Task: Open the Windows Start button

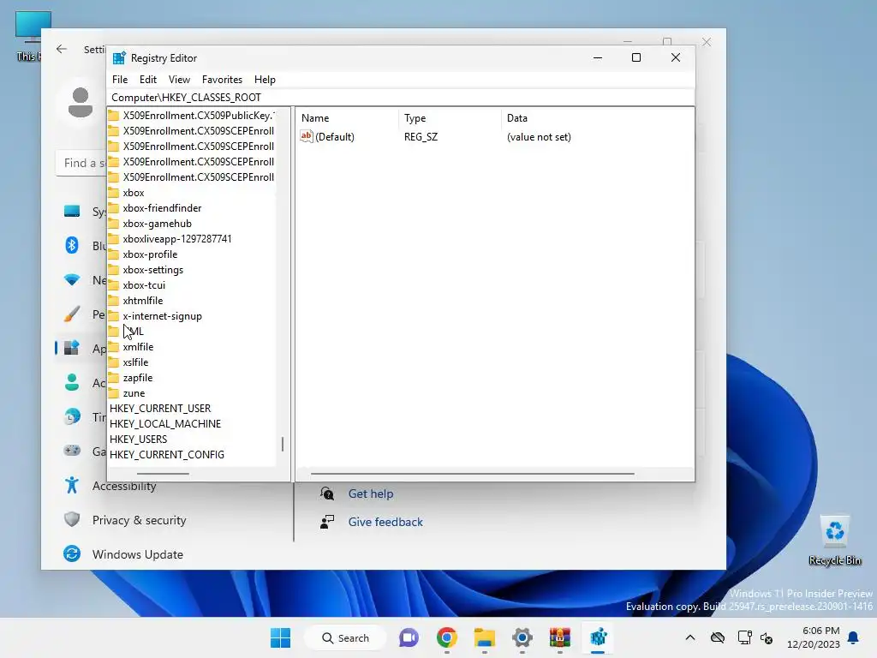Action: pyautogui.click(x=280, y=637)
